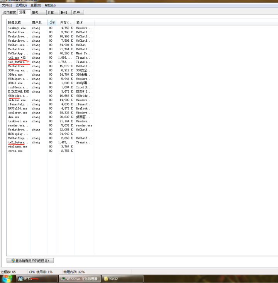
Task: Select tw2_future process using 1,415 memory
Action: pyautogui.click(x=50, y=142)
